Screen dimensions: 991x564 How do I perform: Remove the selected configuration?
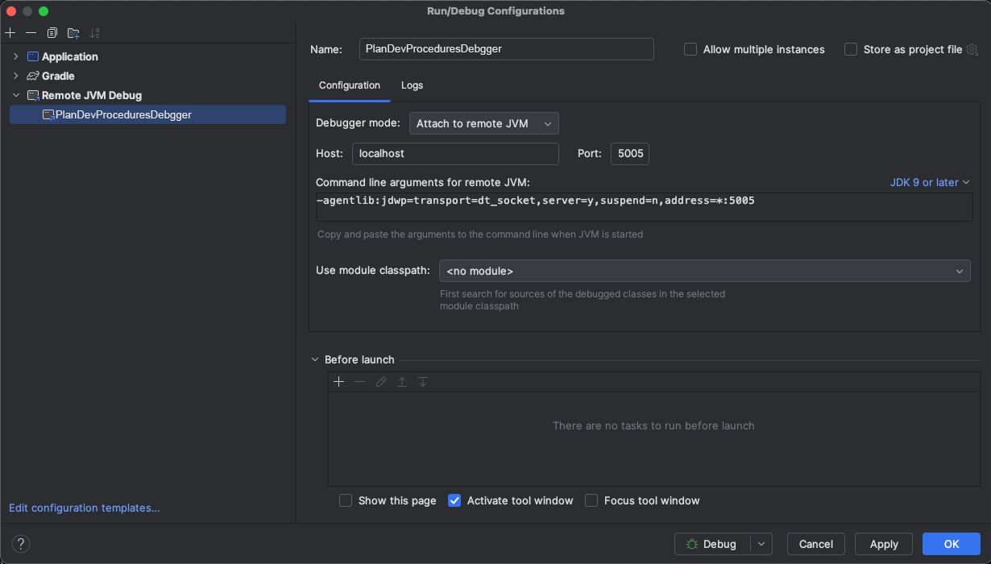click(x=30, y=32)
